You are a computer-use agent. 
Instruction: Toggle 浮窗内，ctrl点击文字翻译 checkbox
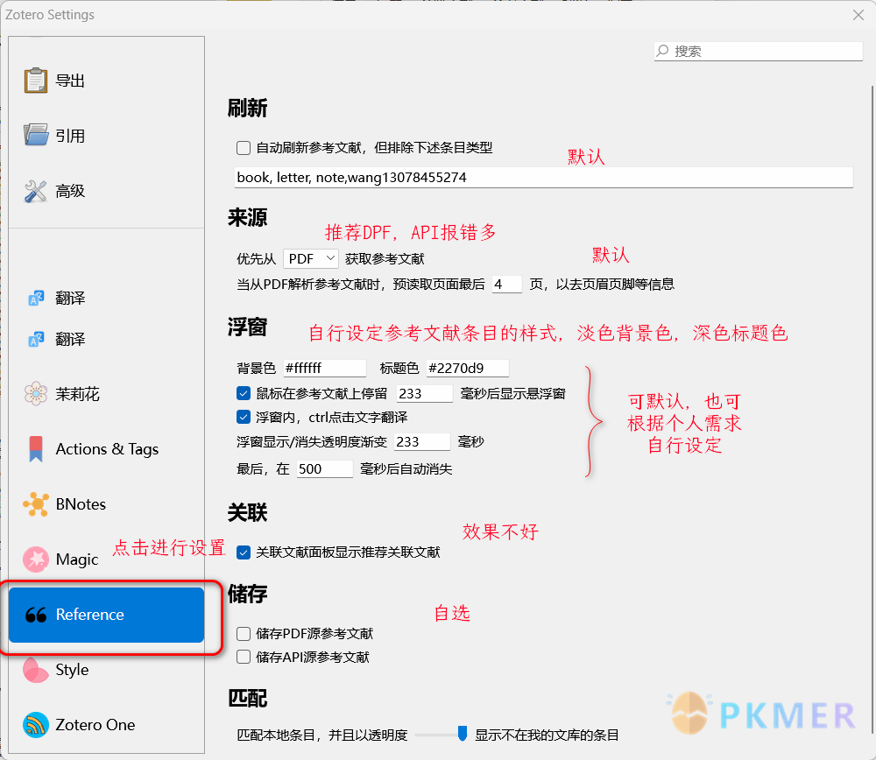click(x=244, y=417)
